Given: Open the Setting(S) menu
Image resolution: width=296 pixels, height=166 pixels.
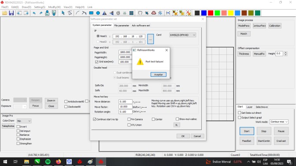Looking at the screenshot, I should coord(40,7).
